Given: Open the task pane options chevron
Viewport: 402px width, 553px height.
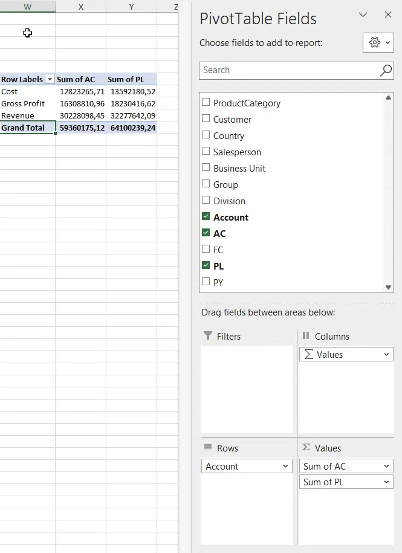Looking at the screenshot, I should (x=363, y=15).
